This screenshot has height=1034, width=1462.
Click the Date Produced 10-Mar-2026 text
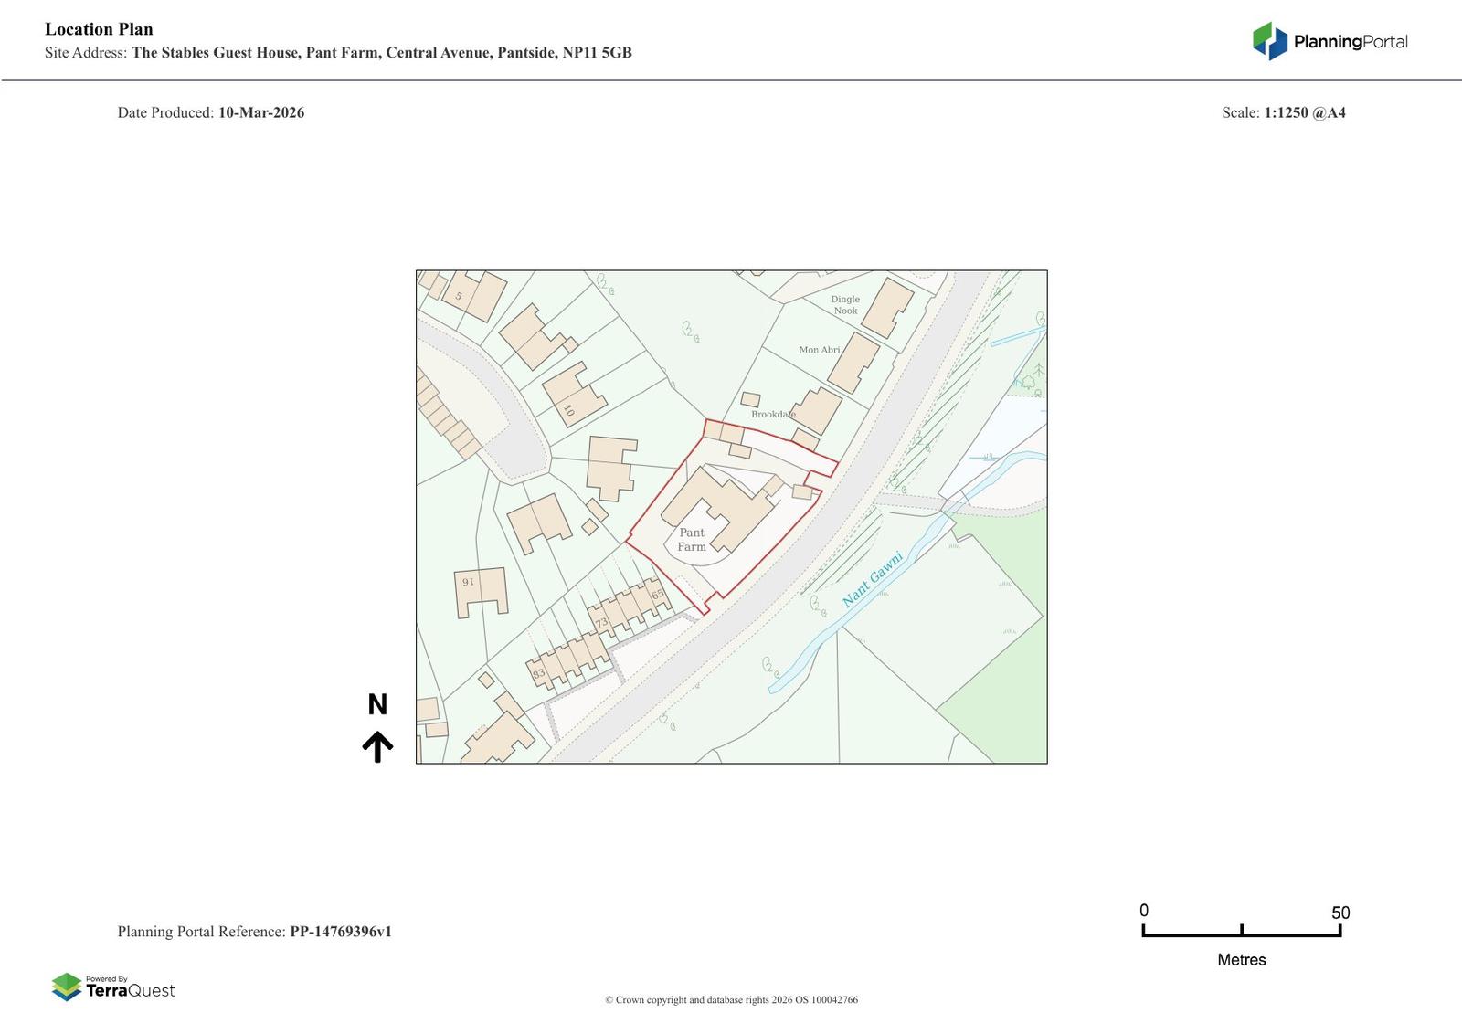(x=211, y=113)
